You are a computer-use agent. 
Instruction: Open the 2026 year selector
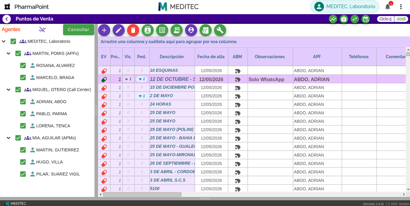point(401,19)
